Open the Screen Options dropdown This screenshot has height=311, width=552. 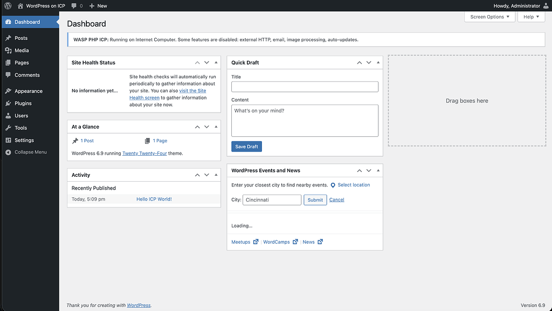[489, 17]
